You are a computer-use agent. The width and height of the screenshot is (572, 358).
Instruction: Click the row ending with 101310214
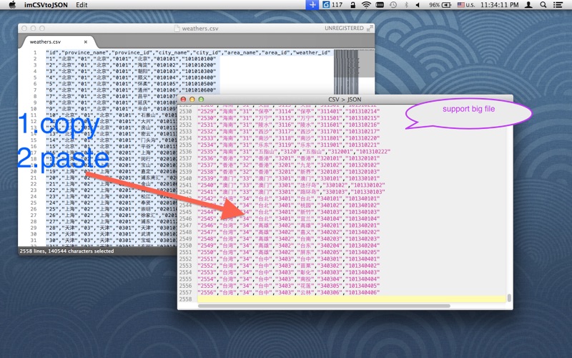(289, 111)
